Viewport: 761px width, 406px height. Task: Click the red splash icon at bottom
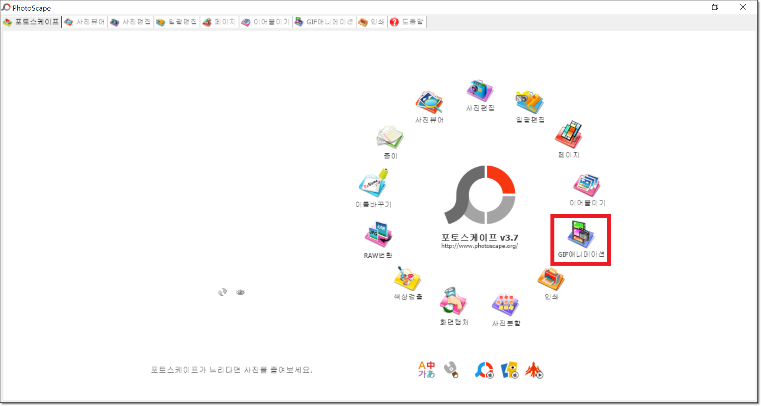click(x=534, y=370)
